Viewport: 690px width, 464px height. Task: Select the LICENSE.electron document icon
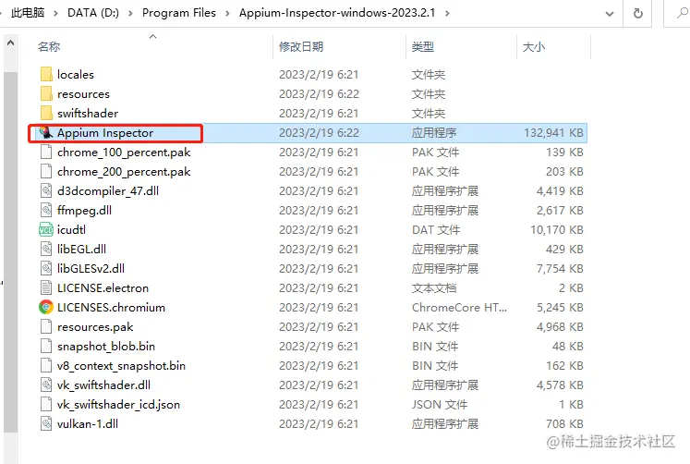pyautogui.click(x=46, y=287)
